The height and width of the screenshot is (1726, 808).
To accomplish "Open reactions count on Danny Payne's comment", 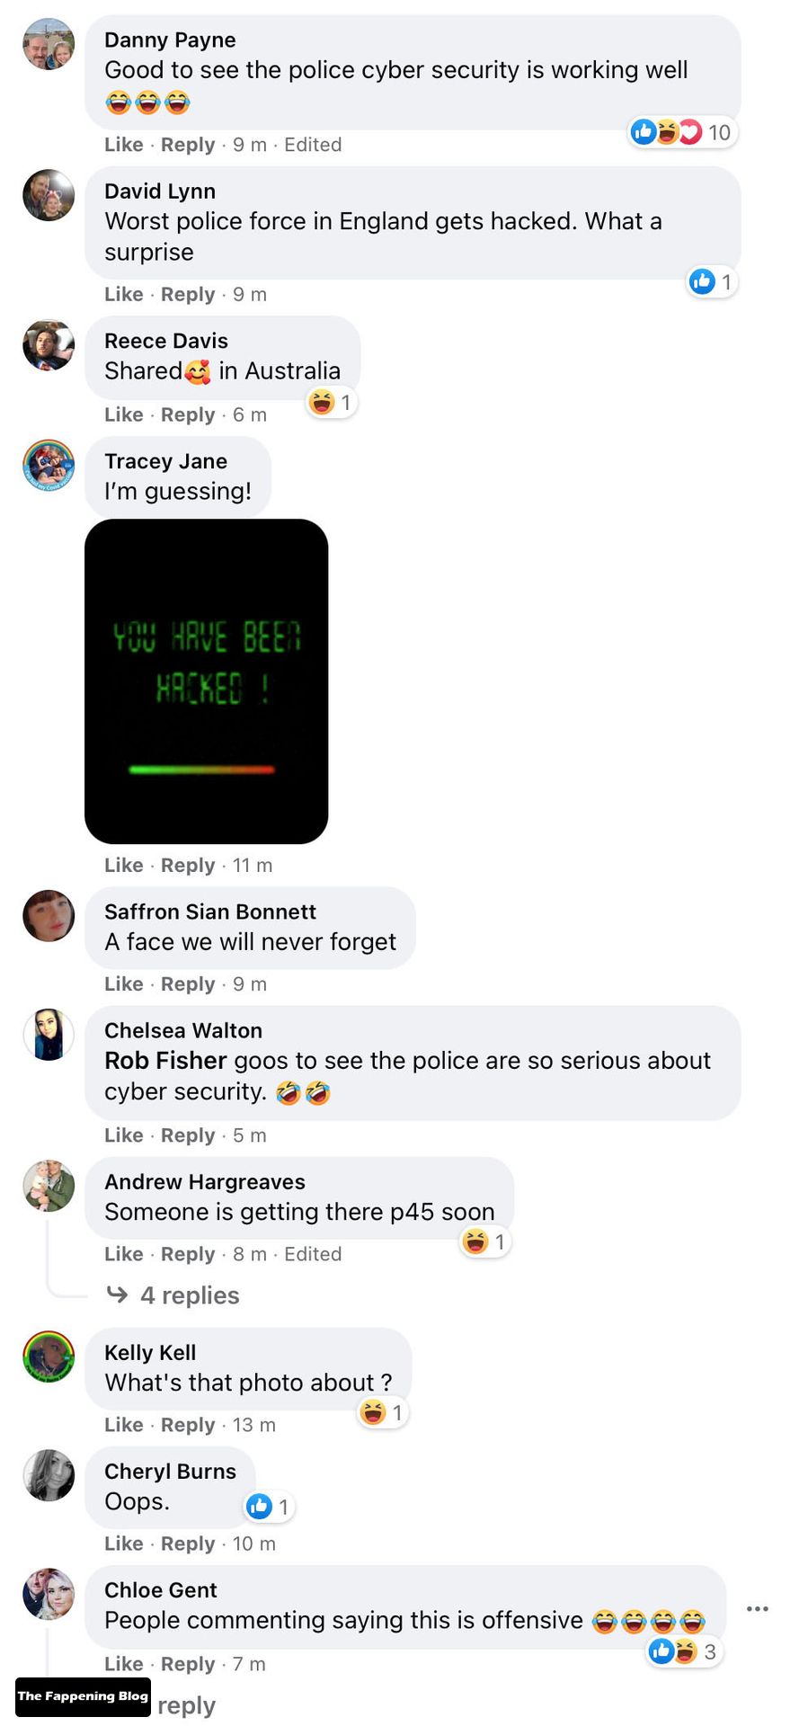I will tap(683, 132).
